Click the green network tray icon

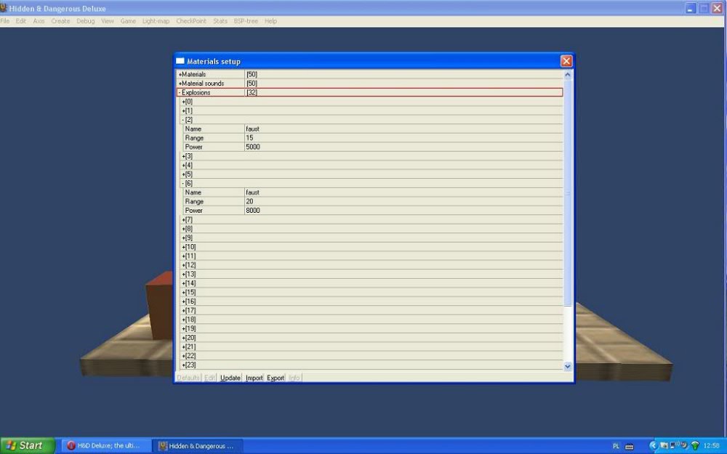click(x=695, y=446)
